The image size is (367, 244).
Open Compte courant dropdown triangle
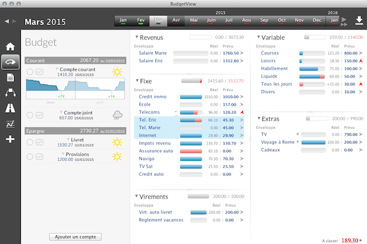[57, 68]
